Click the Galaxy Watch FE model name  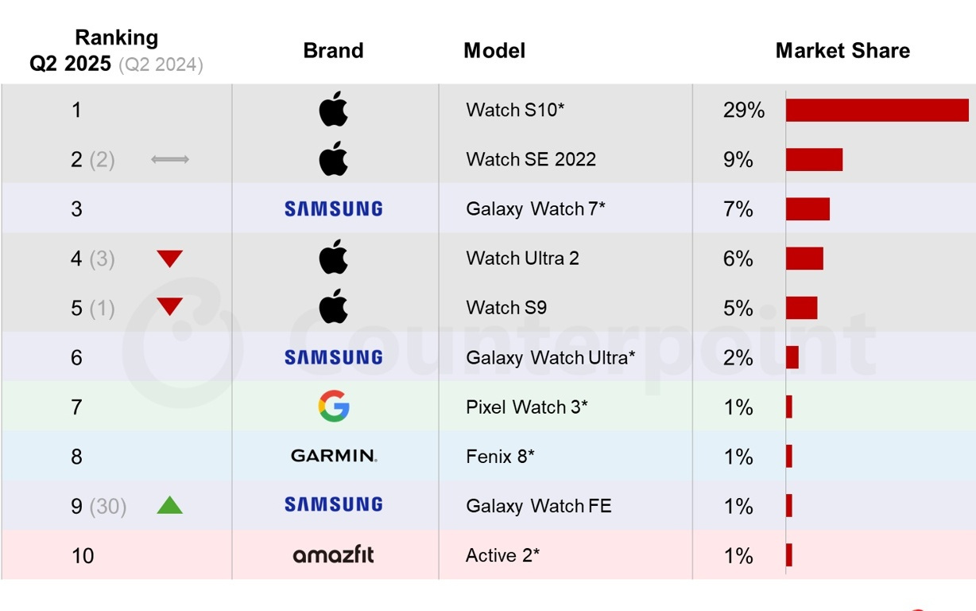pyautogui.click(x=538, y=506)
